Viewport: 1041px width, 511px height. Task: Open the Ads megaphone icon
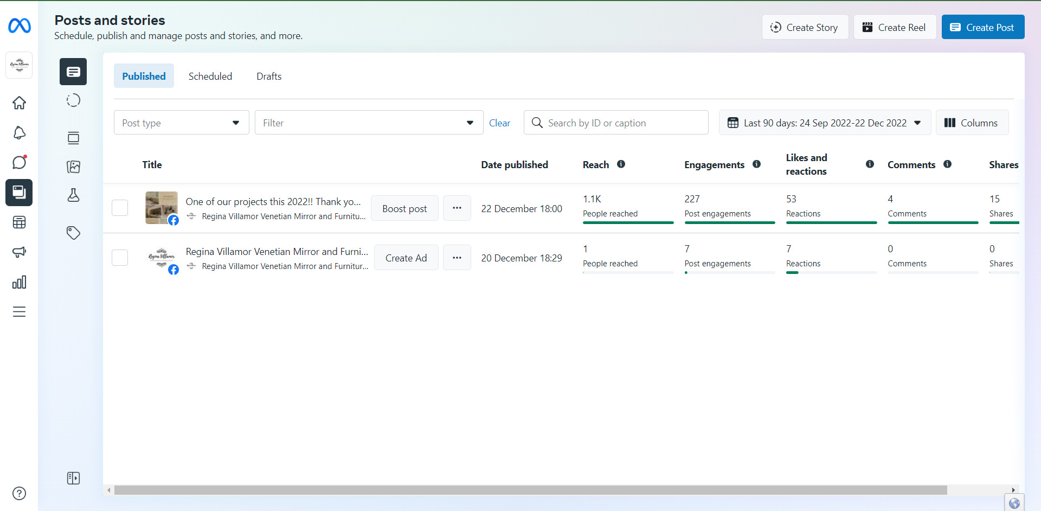(x=20, y=252)
